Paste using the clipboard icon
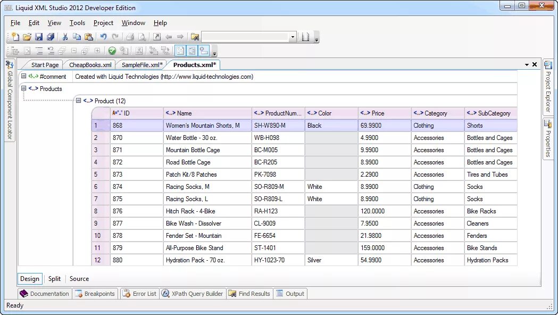This screenshot has height=315, width=558. coord(89,37)
